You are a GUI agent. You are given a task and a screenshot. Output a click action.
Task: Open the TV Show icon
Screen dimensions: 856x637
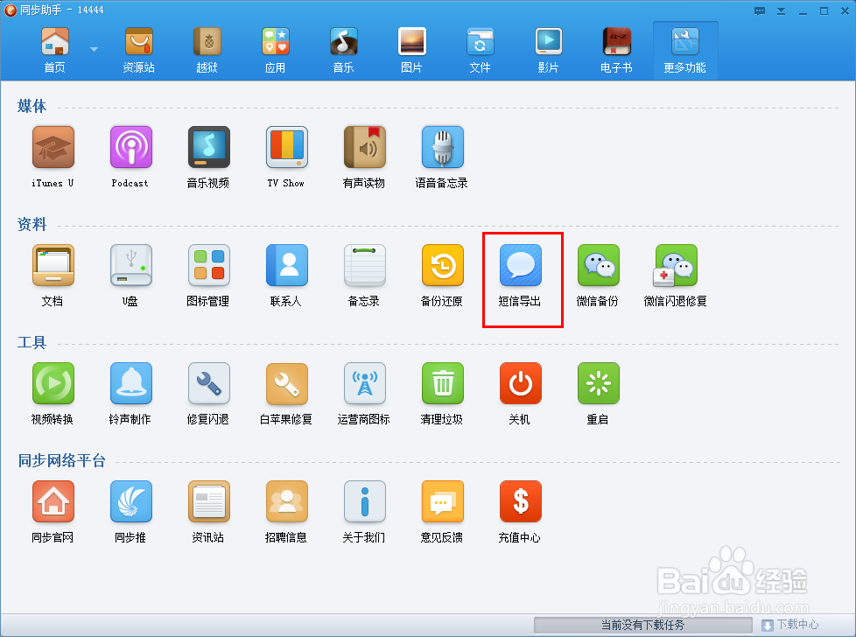(x=286, y=147)
